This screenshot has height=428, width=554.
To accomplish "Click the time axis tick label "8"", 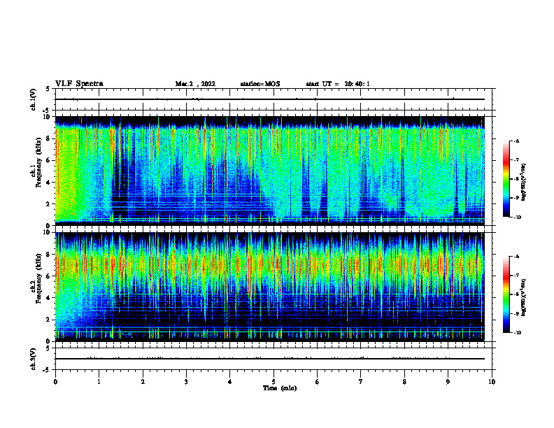I will (404, 382).
